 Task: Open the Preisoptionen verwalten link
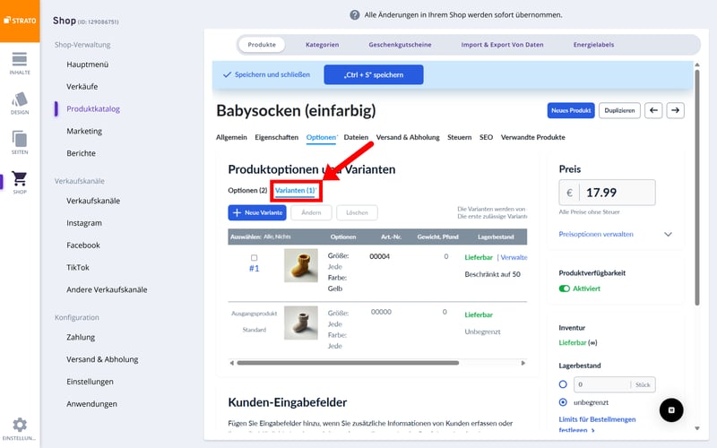tap(596, 234)
